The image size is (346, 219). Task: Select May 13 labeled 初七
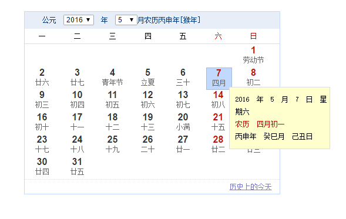[x=183, y=100]
